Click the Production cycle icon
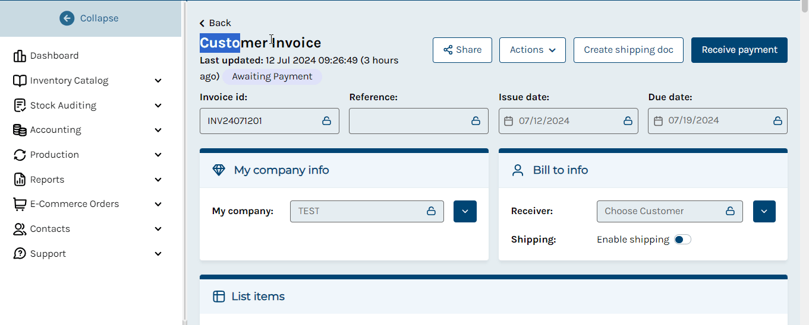The height and width of the screenshot is (325, 809). point(20,155)
